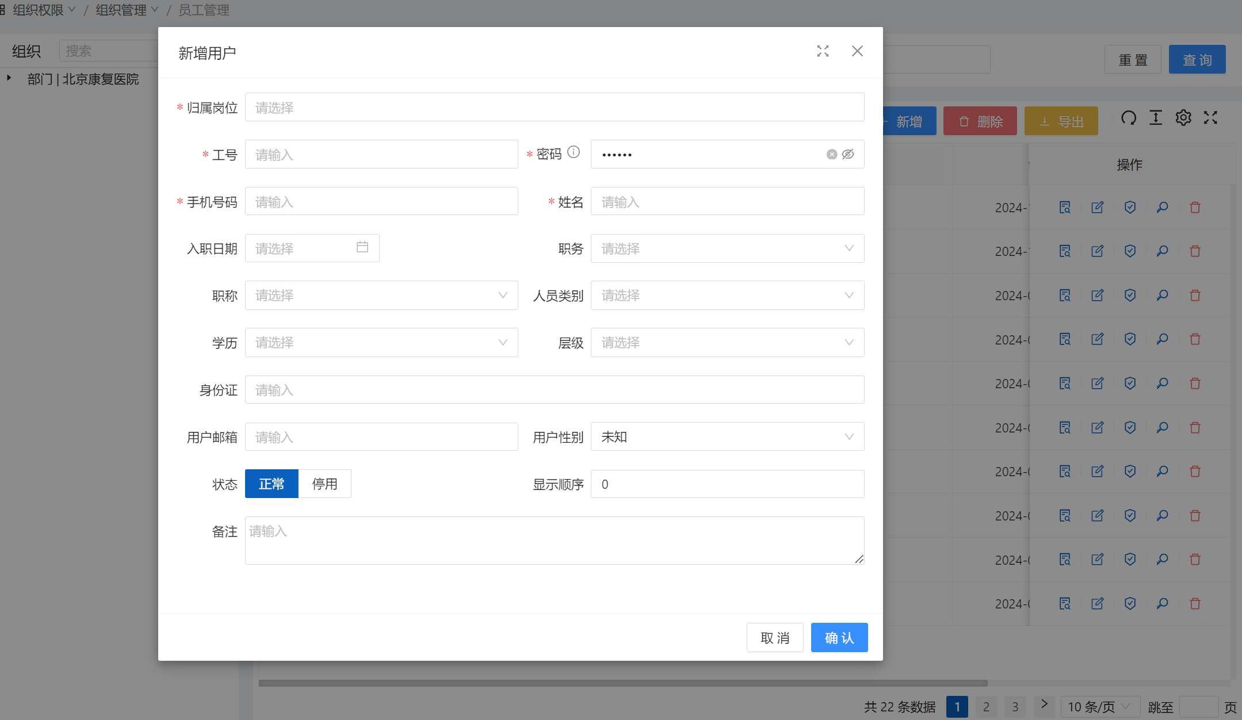Click the password info tooltip icon
This screenshot has width=1242, height=720.
(574, 152)
